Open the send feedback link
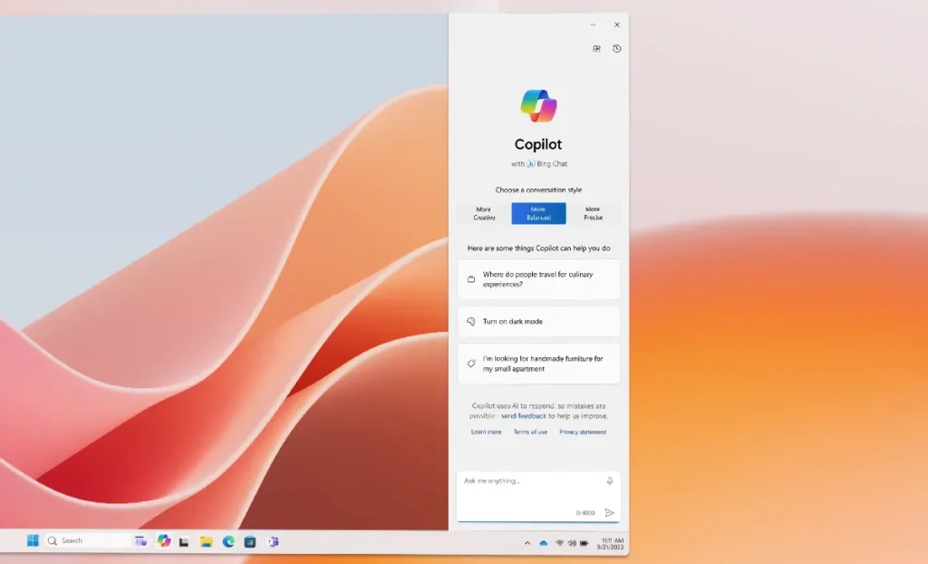 [x=523, y=416]
